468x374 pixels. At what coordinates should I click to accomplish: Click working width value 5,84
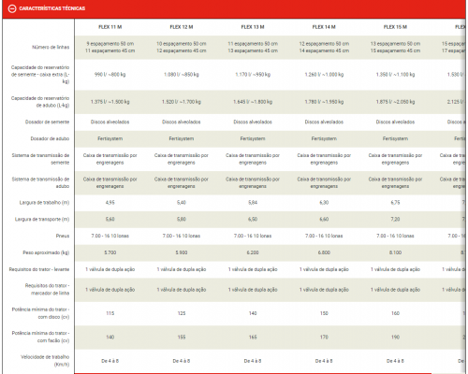pyautogui.click(x=253, y=203)
